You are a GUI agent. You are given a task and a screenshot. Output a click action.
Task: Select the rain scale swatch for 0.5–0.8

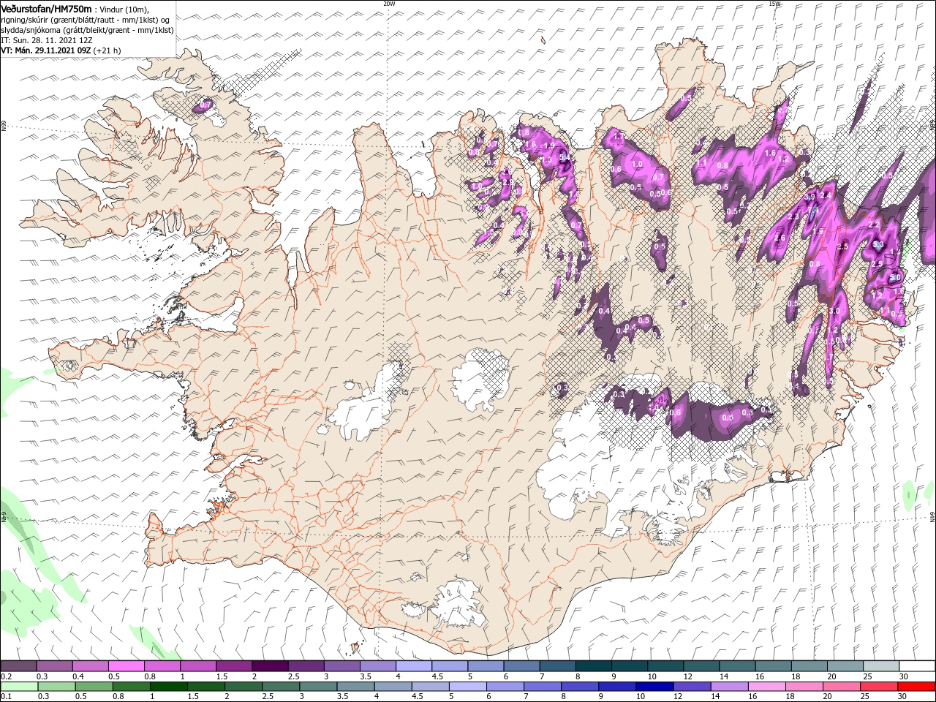(x=94, y=687)
